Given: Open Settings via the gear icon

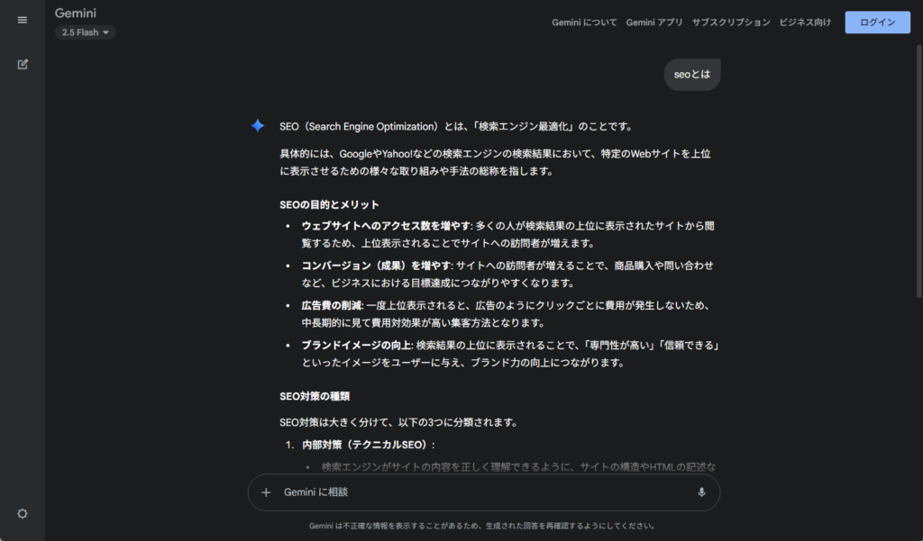Looking at the screenshot, I should coord(22,513).
